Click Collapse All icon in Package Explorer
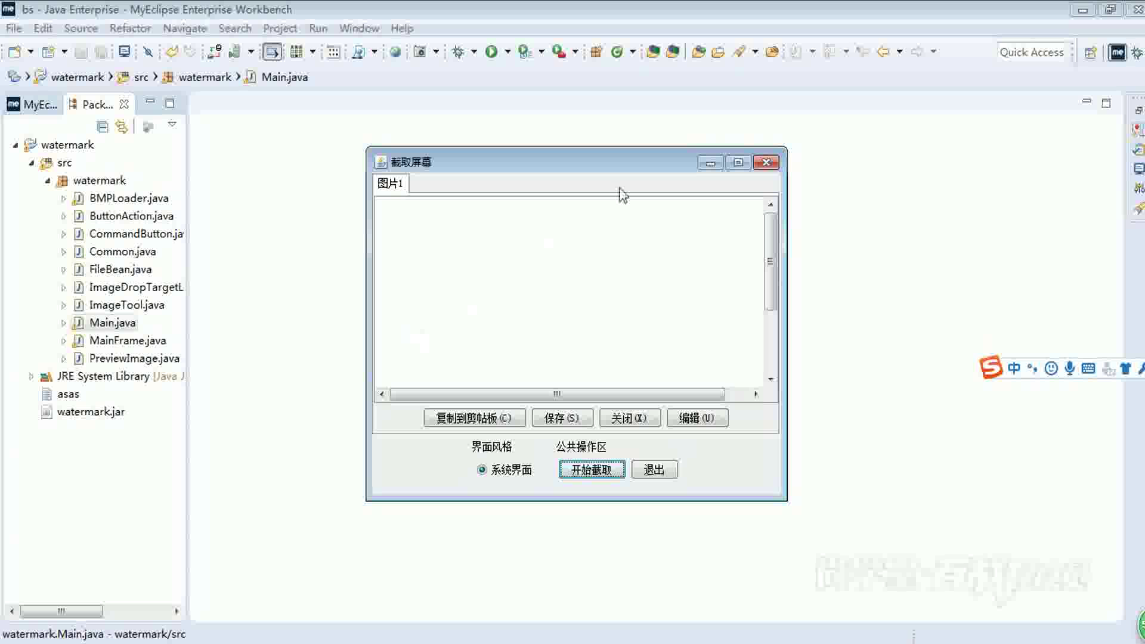The image size is (1145, 644). click(x=103, y=126)
